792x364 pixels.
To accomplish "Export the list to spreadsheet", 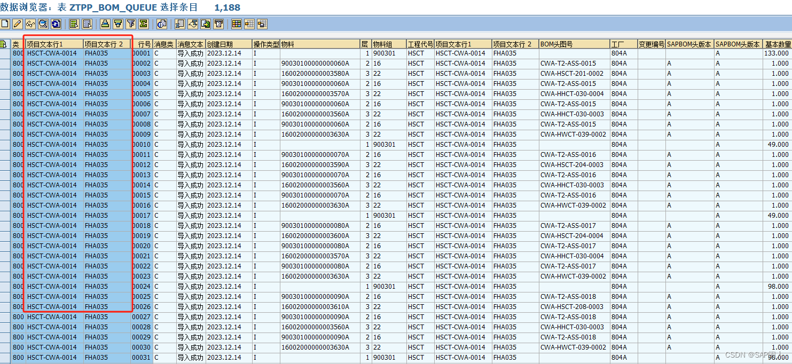I will coord(180,24).
